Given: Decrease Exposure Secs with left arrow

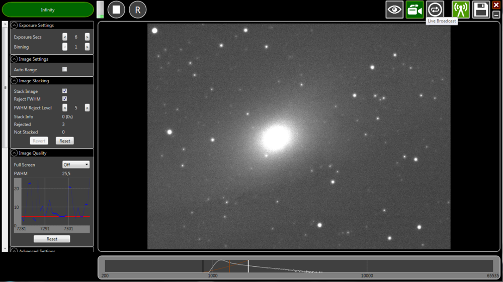Looking at the screenshot, I should click(65, 37).
